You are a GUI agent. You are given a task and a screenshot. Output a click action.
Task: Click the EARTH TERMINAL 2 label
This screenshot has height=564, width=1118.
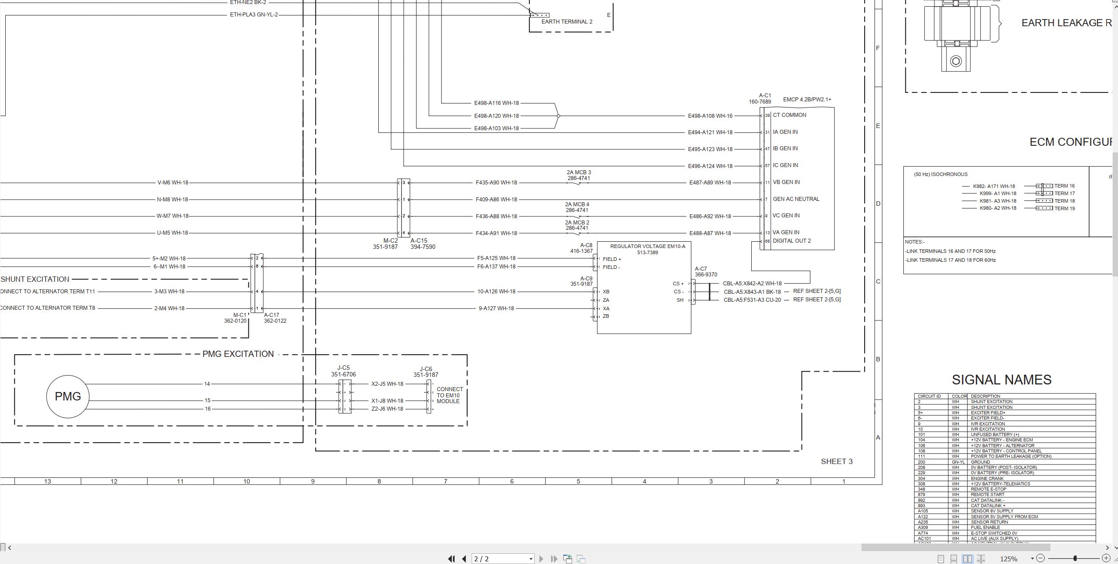coord(567,21)
